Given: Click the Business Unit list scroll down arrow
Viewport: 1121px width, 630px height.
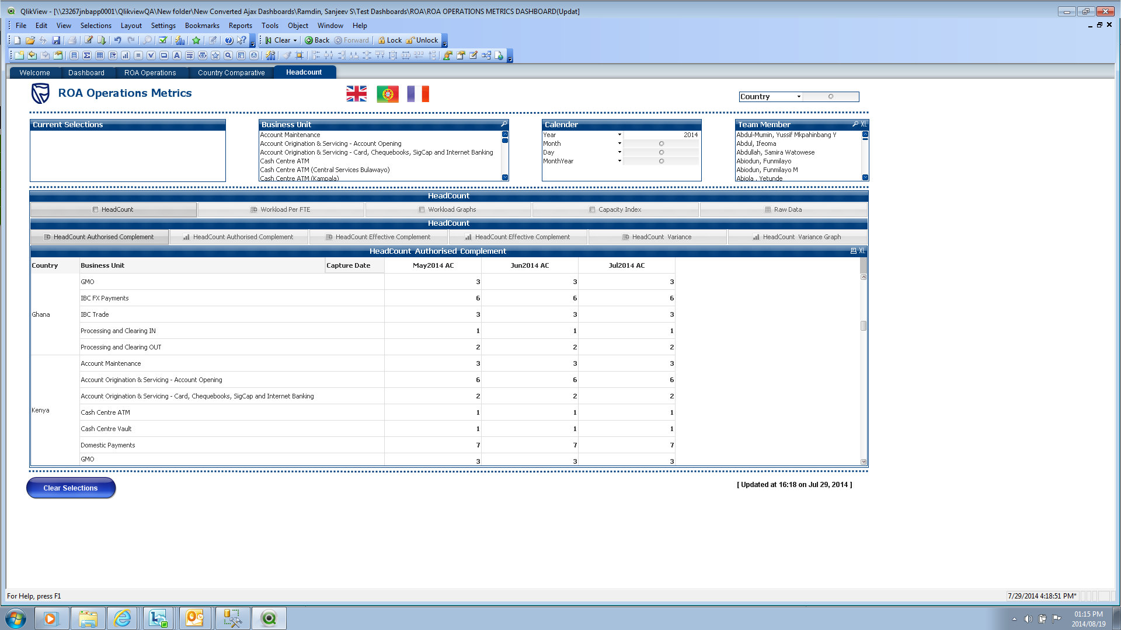Looking at the screenshot, I should [x=505, y=177].
